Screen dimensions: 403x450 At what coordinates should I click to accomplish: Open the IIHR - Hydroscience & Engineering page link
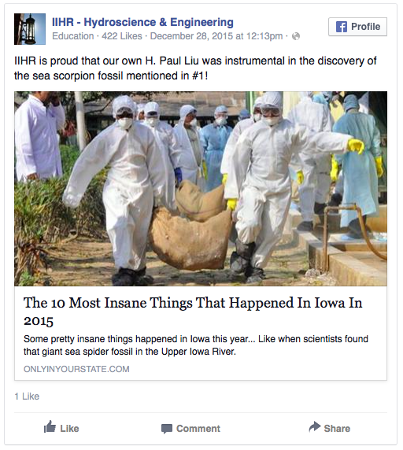click(x=142, y=22)
